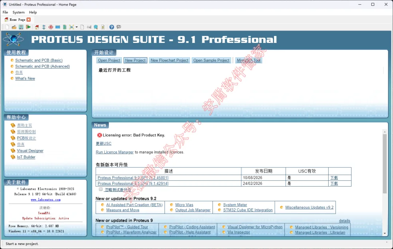The width and height of the screenshot is (393, 249).
Task: Open PCB Layout red chip icon
Action: (x=51, y=27)
